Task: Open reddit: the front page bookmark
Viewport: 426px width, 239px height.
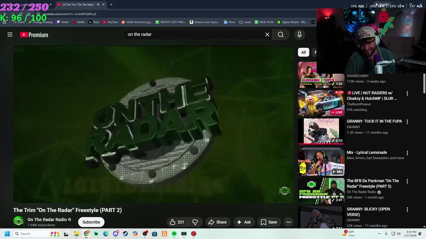Action: (137, 22)
